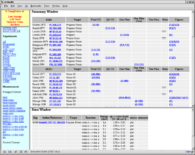Open the NP B152,365 reference for Armenise 1979
195x155 pixels.
click(56, 42)
